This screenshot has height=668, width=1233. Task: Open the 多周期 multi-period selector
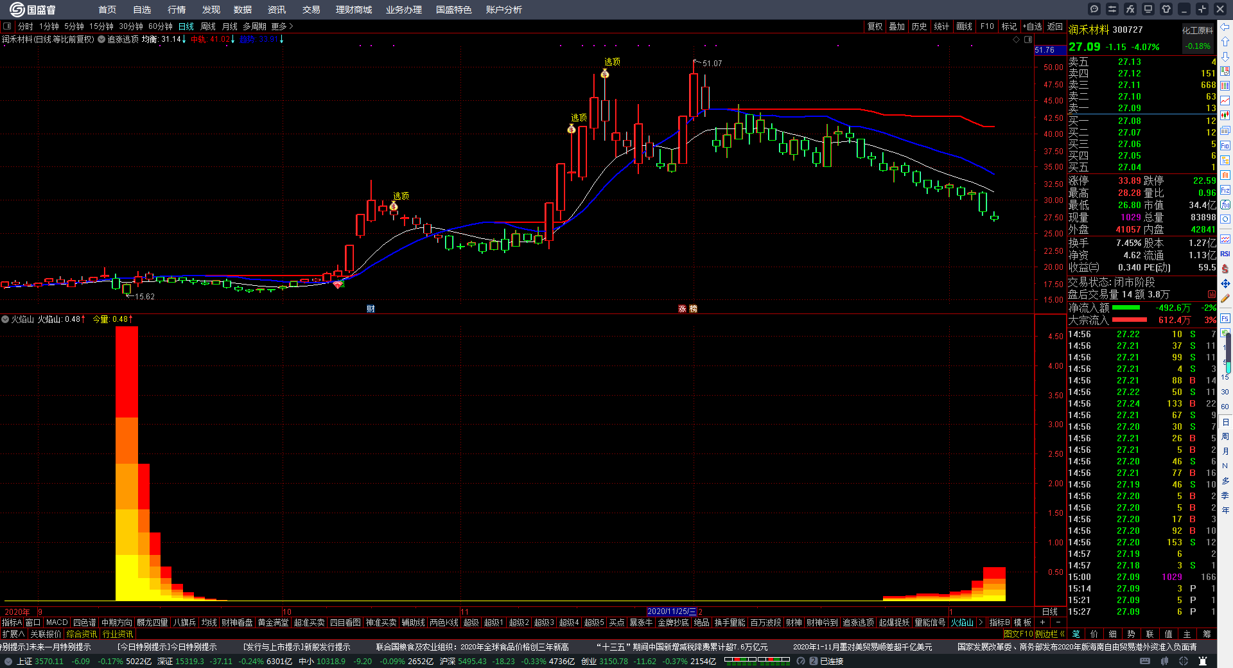pos(254,26)
